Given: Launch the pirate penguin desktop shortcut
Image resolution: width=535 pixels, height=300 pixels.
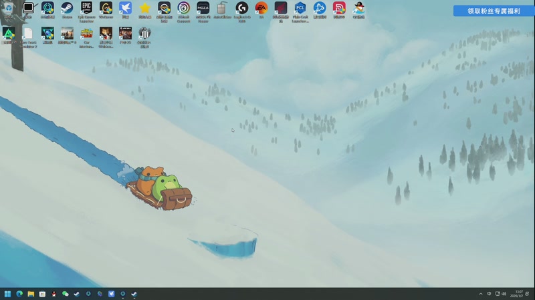Looking at the screenshot, I should point(358,9).
